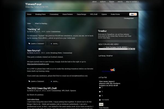
Task: Click the x4 Fan Poll heading
Action: pyautogui.click(x=102, y=77)
